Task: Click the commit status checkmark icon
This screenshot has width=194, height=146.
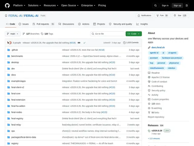Action: tap(84, 43)
